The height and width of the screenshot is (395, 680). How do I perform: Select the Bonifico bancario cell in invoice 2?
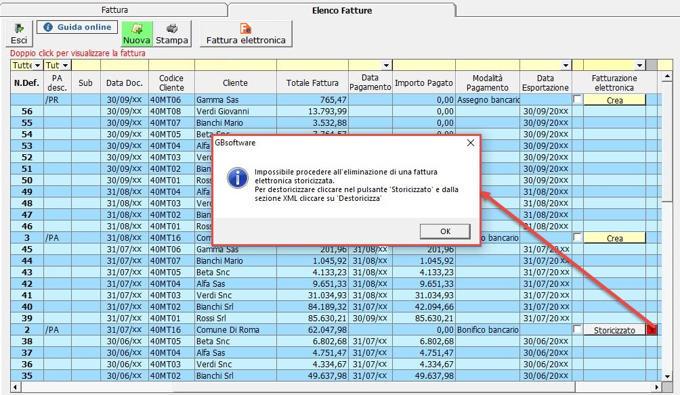pyautogui.click(x=488, y=329)
